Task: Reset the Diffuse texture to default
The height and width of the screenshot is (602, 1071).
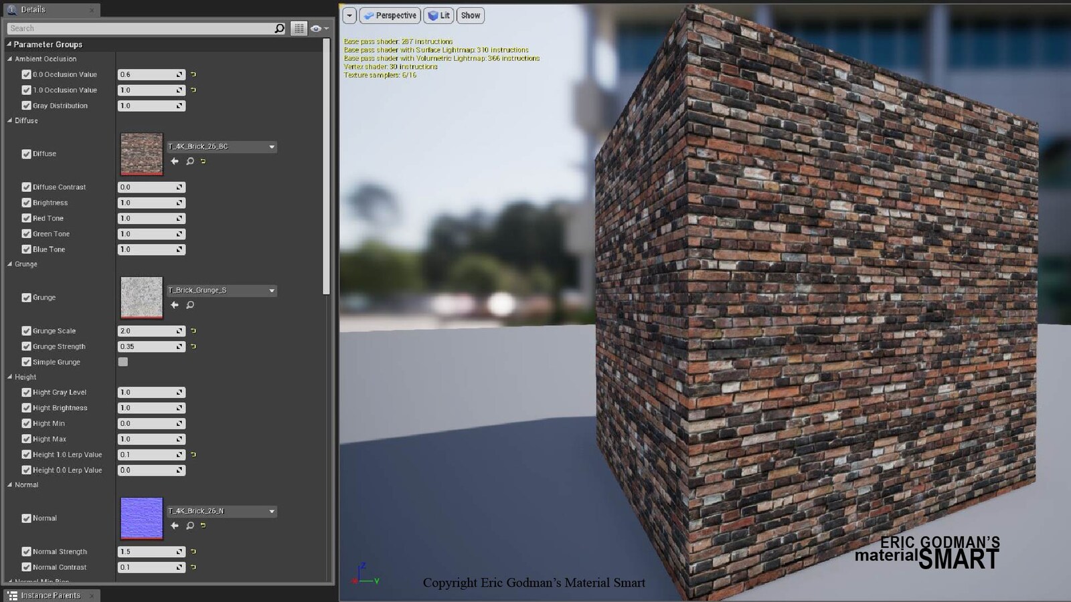Action: (203, 161)
